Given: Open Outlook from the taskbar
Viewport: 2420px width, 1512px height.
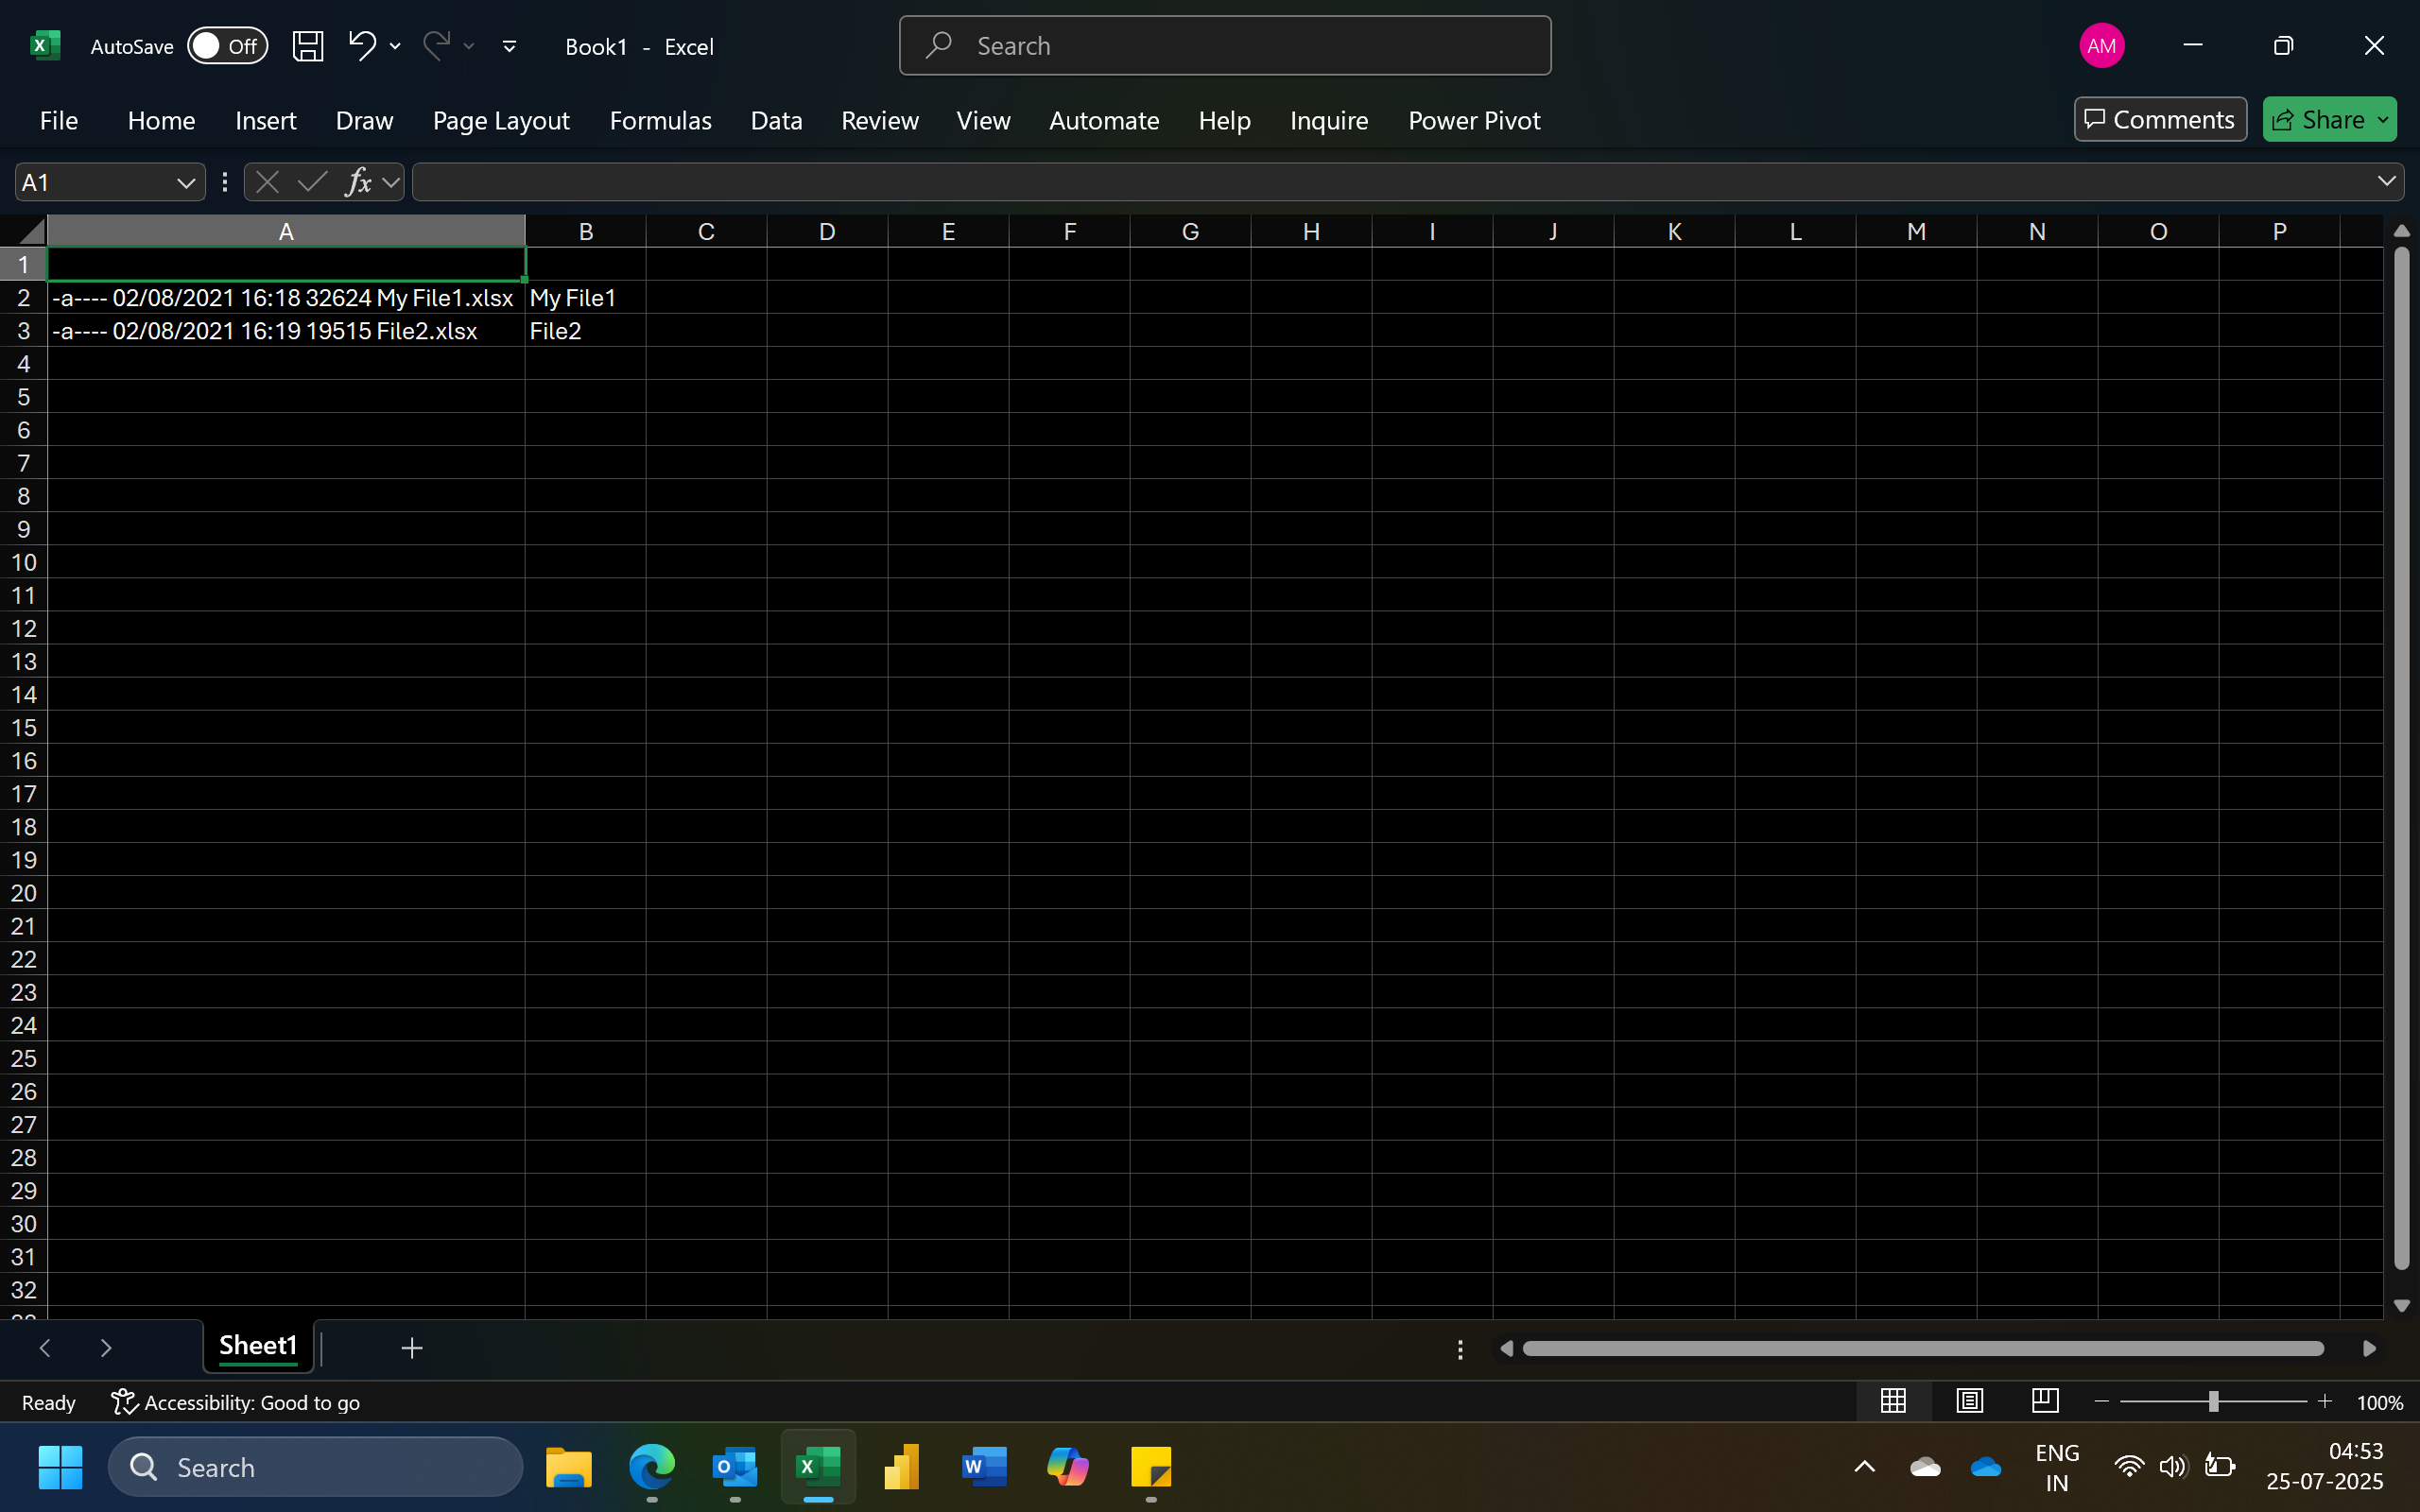Looking at the screenshot, I should pyautogui.click(x=735, y=1467).
